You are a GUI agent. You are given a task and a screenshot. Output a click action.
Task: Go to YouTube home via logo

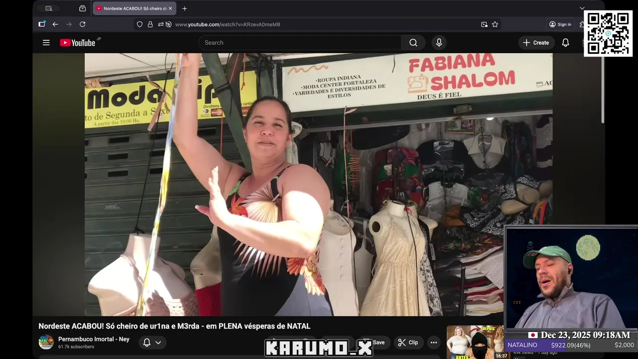[78, 43]
